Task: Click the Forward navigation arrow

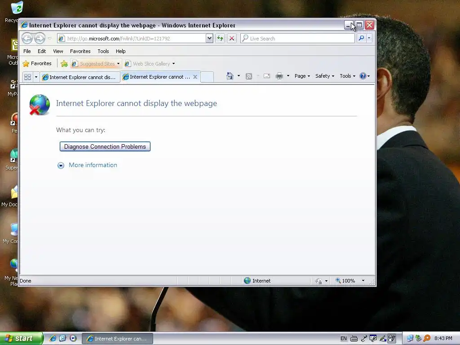Action: (40, 38)
